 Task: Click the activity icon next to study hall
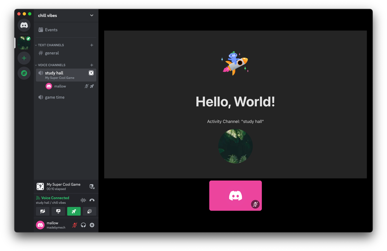91,73
